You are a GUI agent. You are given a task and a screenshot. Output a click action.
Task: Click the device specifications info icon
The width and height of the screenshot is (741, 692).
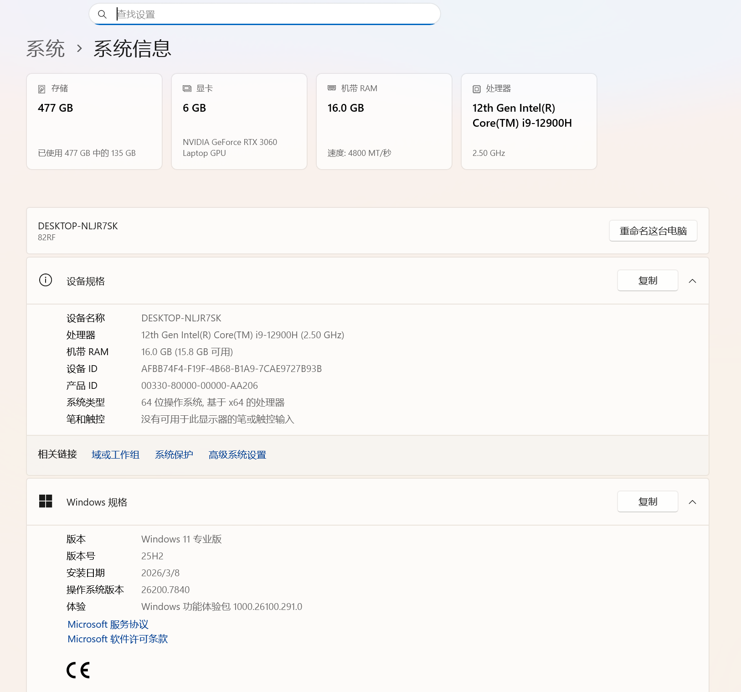pos(46,280)
